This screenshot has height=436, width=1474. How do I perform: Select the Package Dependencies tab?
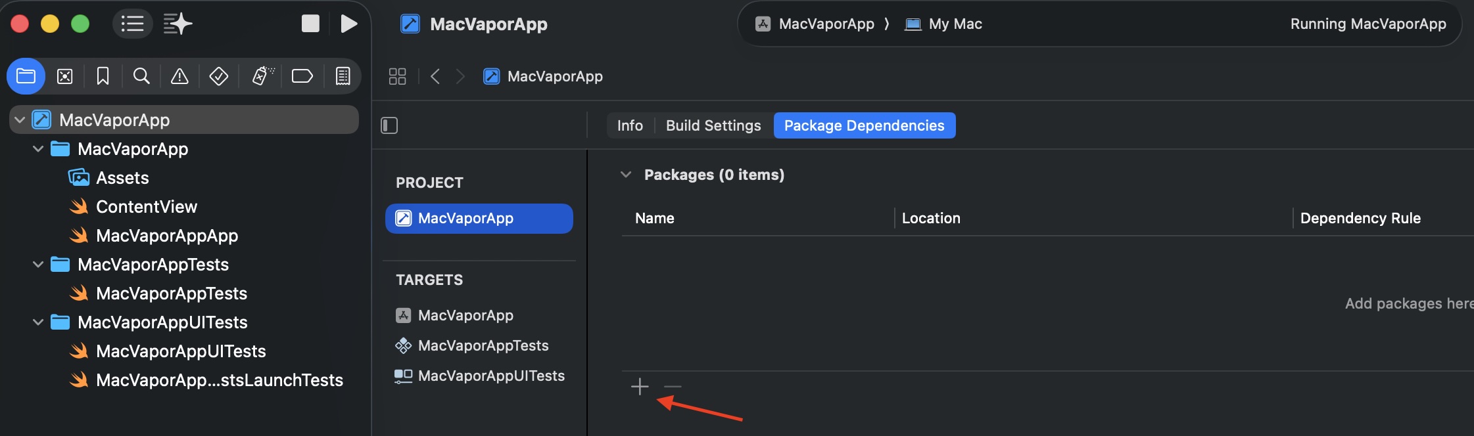pyautogui.click(x=864, y=125)
